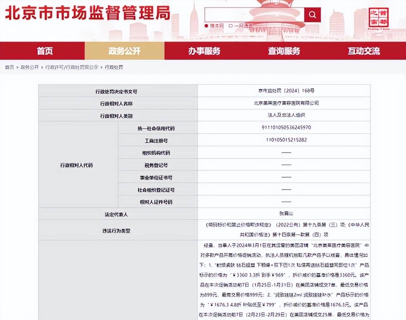Select company name 北京美莱医疗美容医院有限公司
Image resolution: width=406 pixels, height=320 pixels.
(285, 103)
